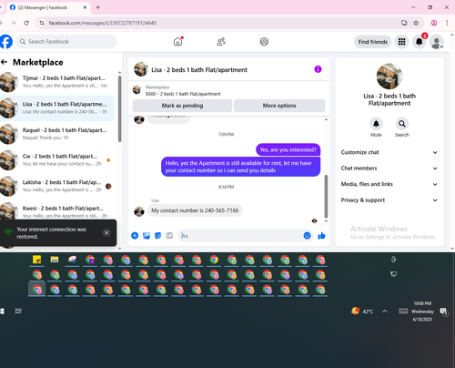The image size is (455, 368).
Task: Attach a photo with image icon
Action: pos(147,236)
